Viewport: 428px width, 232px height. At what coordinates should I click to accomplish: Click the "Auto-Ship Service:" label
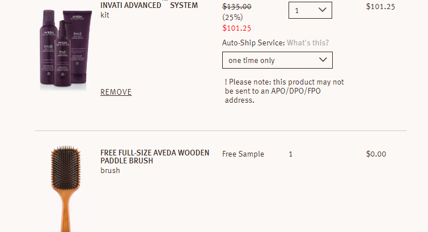(253, 43)
